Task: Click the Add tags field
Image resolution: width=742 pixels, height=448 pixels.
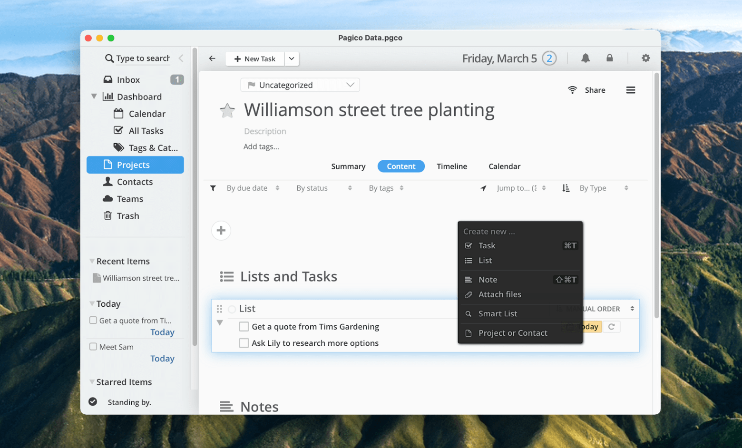Action: coord(261,146)
